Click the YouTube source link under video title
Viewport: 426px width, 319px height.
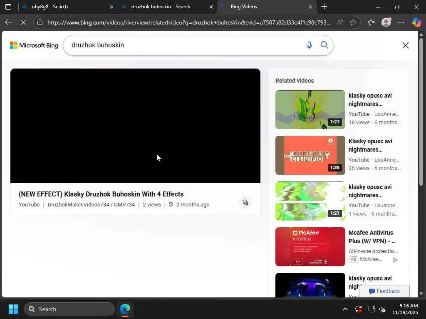click(29, 204)
